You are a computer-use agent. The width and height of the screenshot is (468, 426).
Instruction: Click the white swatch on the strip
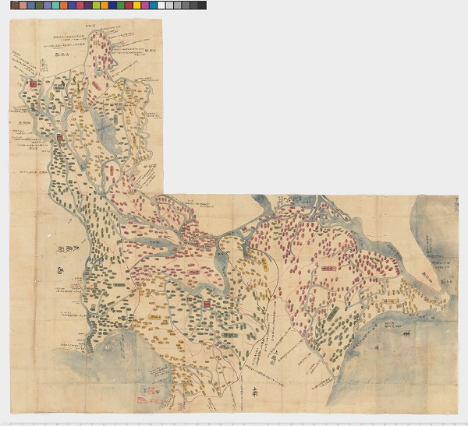161,5
